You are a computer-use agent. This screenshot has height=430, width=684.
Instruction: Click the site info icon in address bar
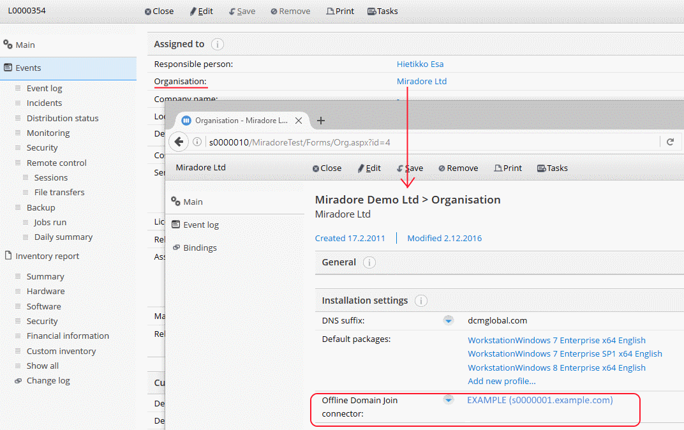[197, 142]
